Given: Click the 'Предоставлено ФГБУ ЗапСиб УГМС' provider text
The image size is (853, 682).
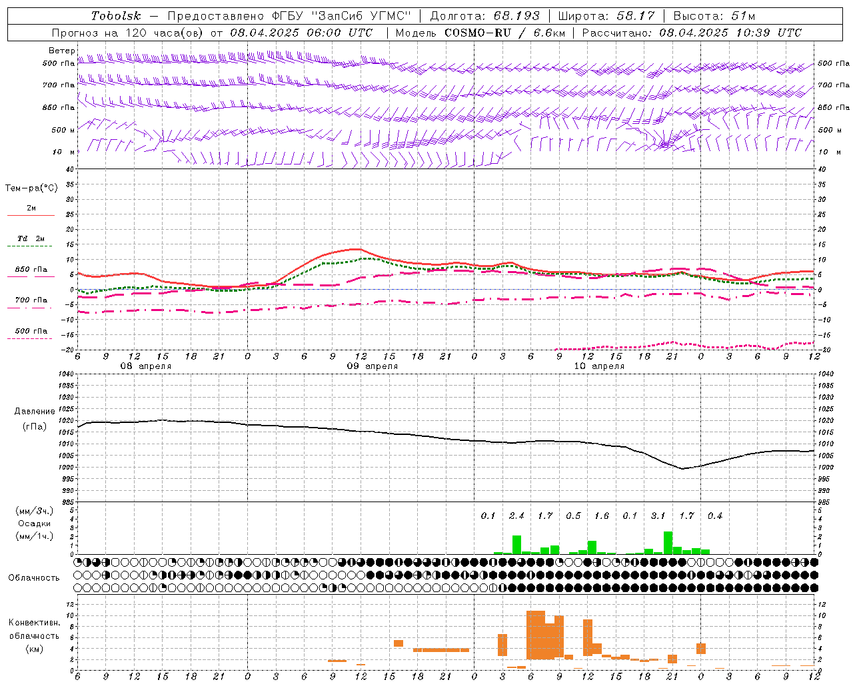Looking at the screenshot, I should 289,16.
